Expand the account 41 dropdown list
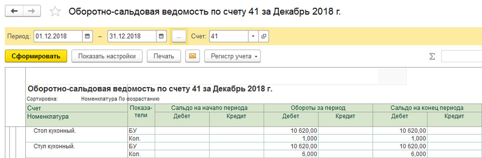 [253, 36]
